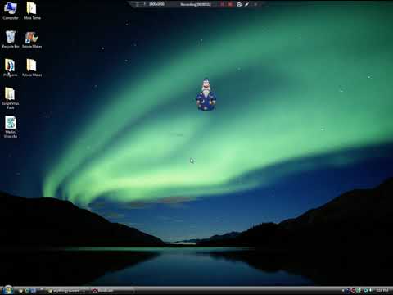This screenshot has height=295, width=393.
Task: Pause the screen recording in top bar
Action: [x=222, y=4]
